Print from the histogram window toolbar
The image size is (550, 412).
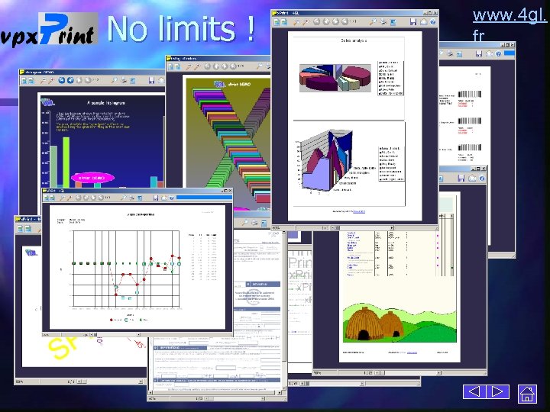click(x=125, y=81)
